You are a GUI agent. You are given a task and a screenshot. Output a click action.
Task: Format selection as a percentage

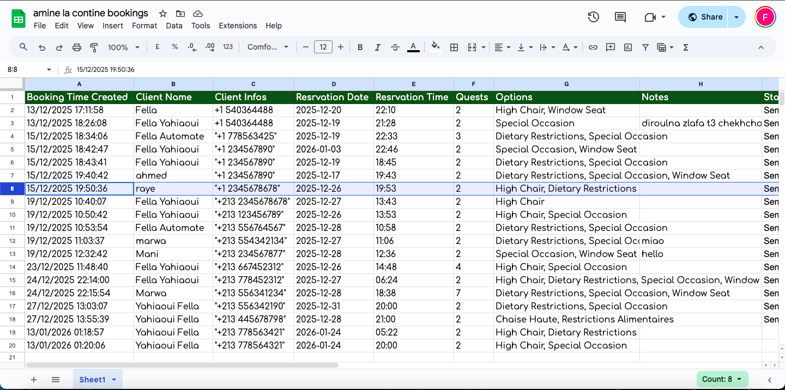[x=174, y=47]
